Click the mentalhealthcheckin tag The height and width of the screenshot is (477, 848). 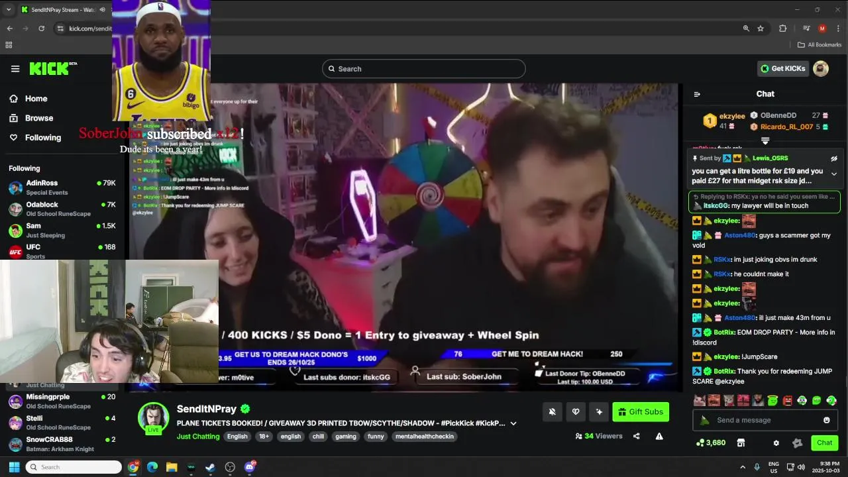click(424, 437)
